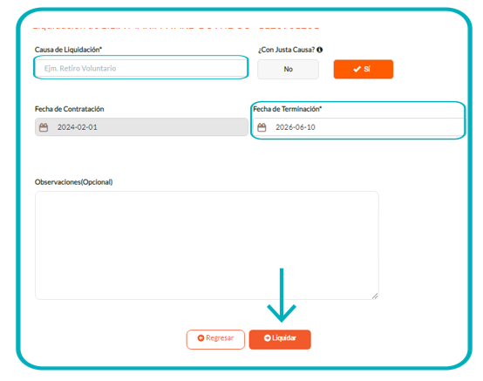The height and width of the screenshot is (381, 483).
Task: Select Sí for Con Justa Causa
Action: [x=364, y=69]
